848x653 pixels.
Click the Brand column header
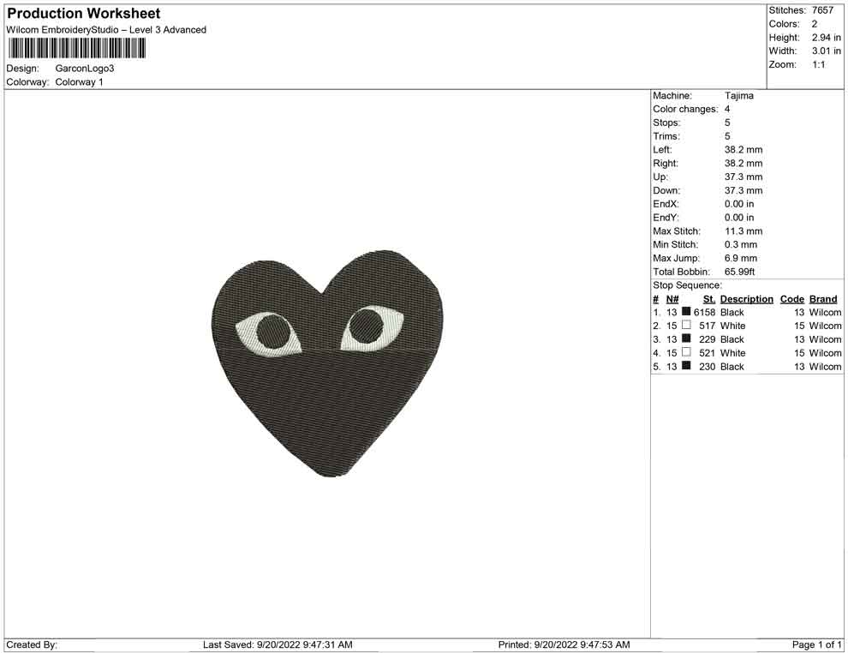tap(823, 299)
